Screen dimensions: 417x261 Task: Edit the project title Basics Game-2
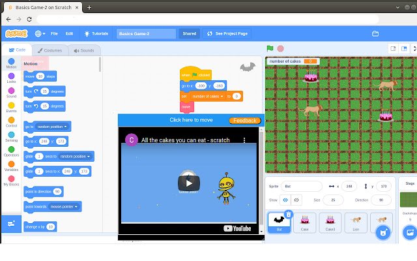click(x=146, y=33)
